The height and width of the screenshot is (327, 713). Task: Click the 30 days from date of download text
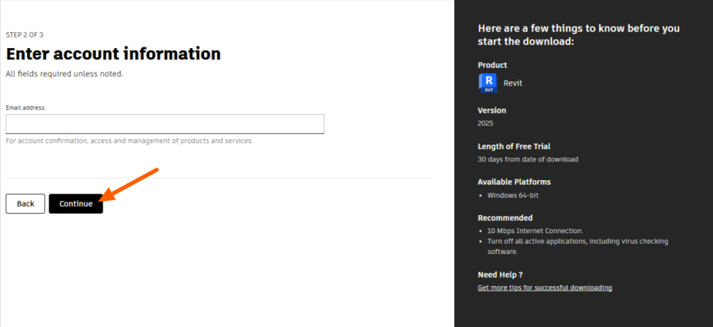click(528, 159)
